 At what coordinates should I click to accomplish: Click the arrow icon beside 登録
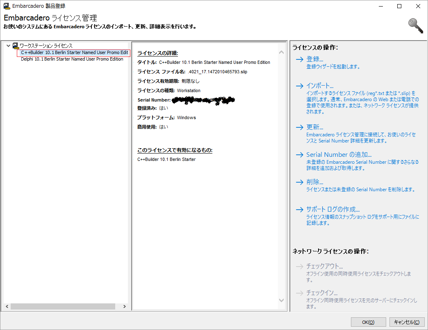299,59
